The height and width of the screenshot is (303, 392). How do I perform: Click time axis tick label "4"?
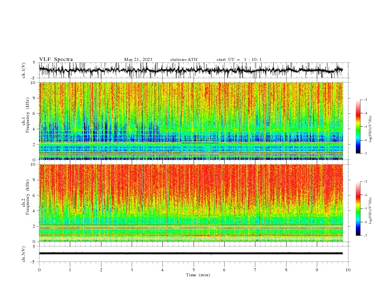click(162, 270)
